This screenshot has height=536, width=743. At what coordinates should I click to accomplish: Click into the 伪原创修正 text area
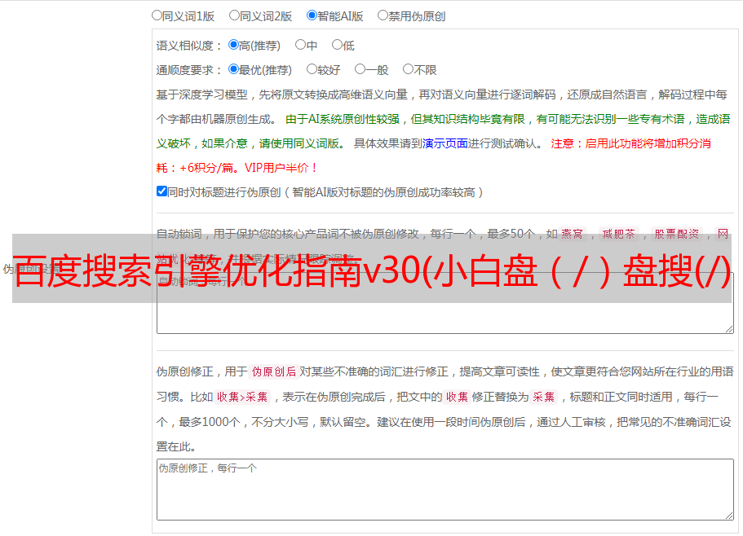[445, 490]
